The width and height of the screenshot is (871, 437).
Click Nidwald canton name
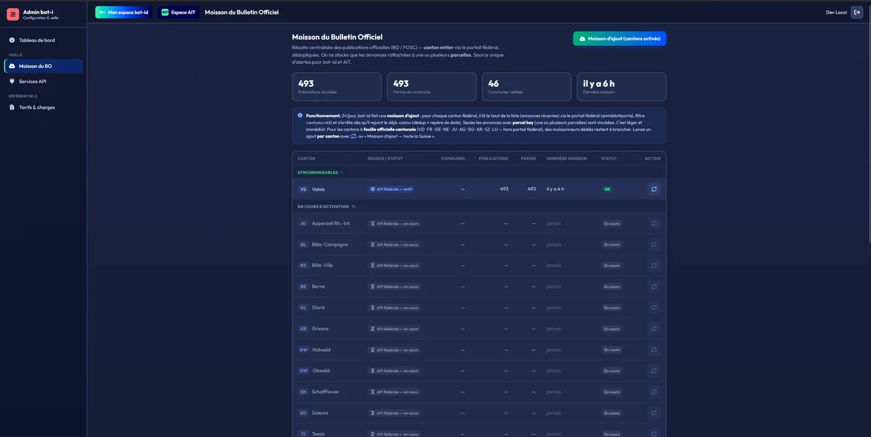point(321,350)
